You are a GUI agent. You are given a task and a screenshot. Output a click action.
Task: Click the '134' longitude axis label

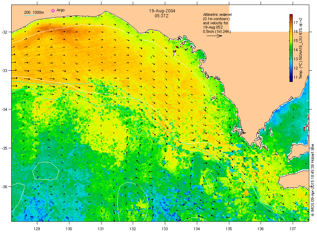[x=197, y=229]
